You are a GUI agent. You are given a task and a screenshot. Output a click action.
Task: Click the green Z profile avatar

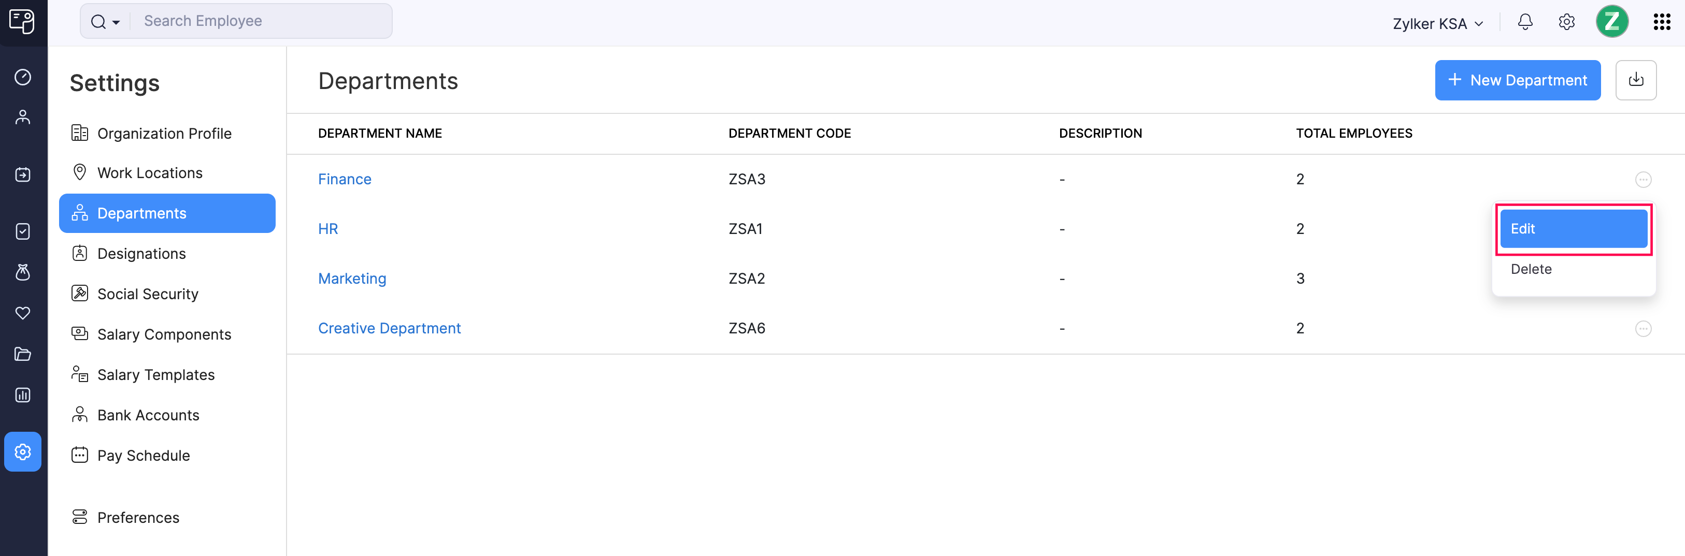(1612, 22)
